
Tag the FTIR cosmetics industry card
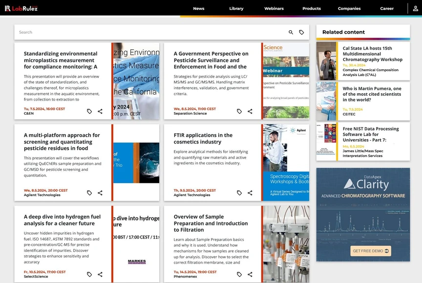(239, 193)
